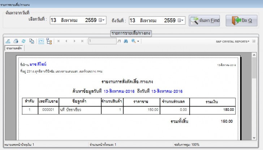Close the report tab with the x icon
Image resolution: width=263 pixels, height=150 pixels.
(x=254, y=41)
